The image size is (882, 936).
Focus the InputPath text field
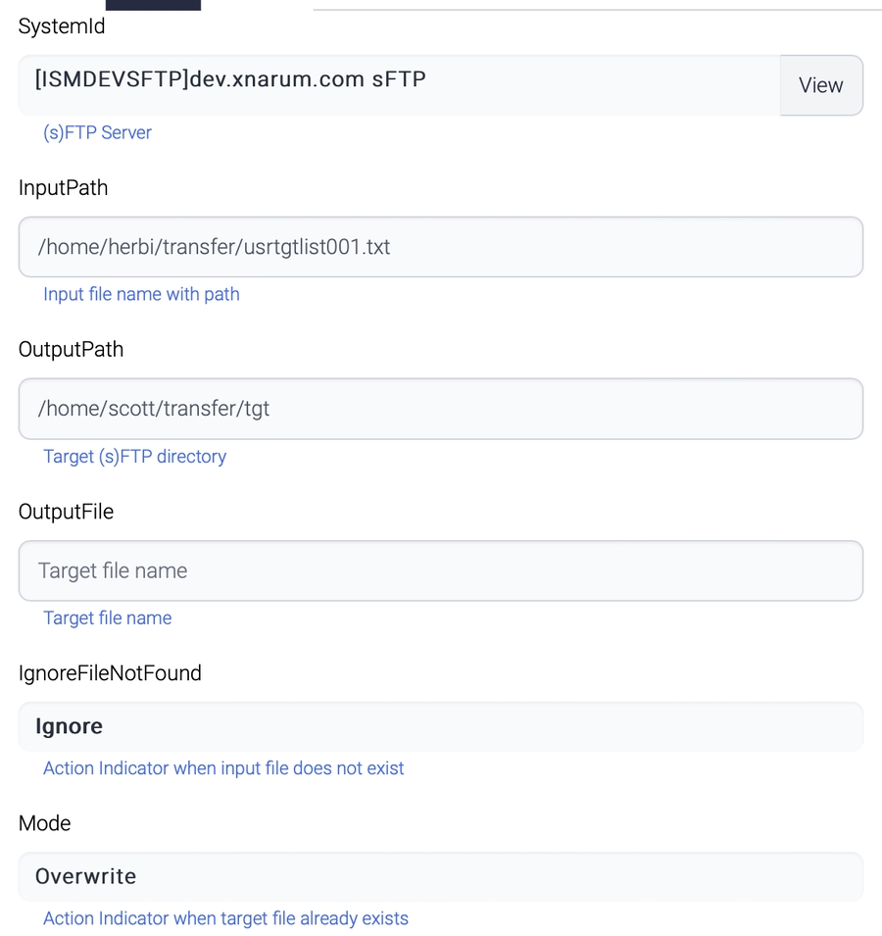pyautogui.click(x=440, y=247)
